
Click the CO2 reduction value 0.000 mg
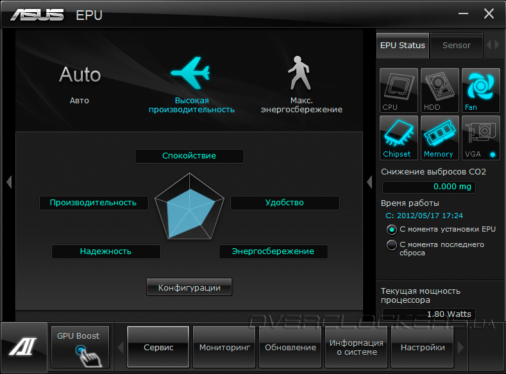[429, 187]
